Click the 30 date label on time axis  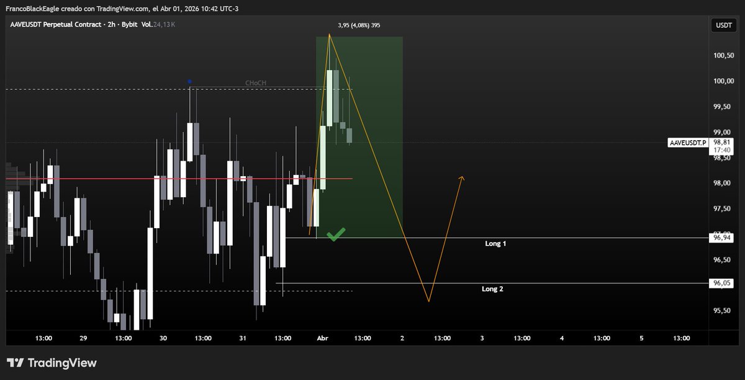pos(163,338)
